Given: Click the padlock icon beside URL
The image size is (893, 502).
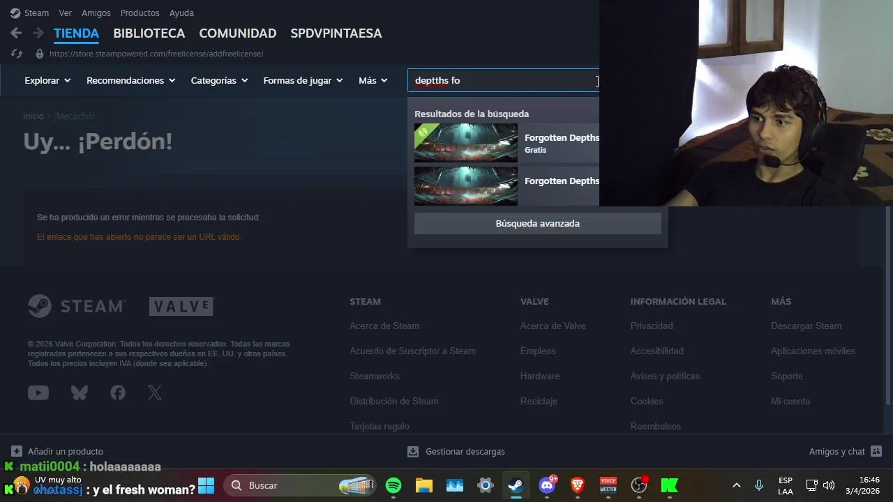Looking at the screenshot, I should (40, 54).
